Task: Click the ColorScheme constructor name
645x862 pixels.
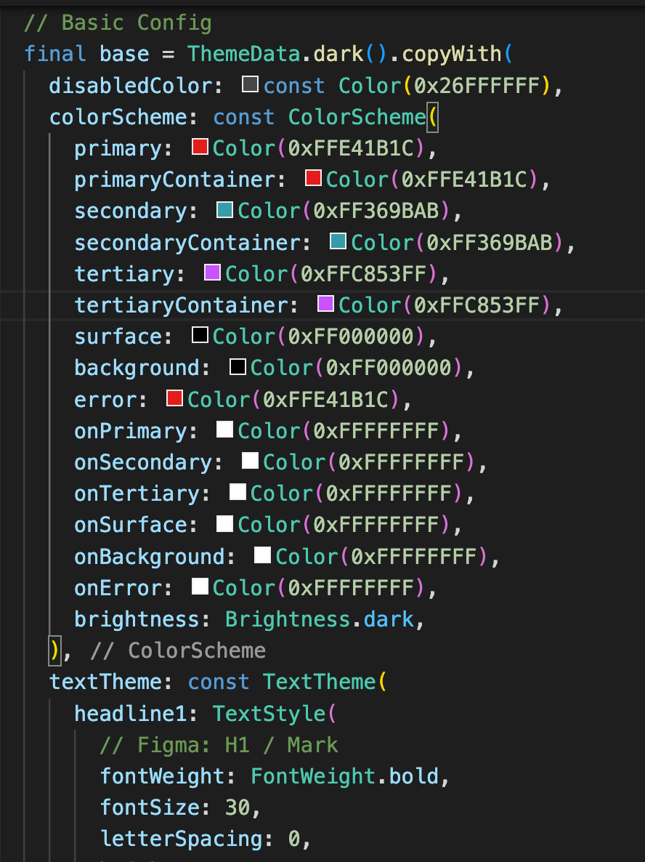Action: click(357, 116)
